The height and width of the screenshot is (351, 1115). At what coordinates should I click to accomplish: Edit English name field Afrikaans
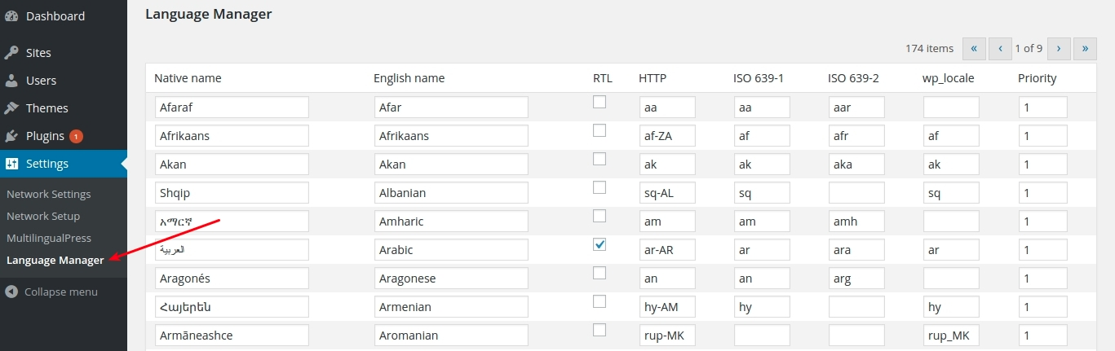point(451,136)
